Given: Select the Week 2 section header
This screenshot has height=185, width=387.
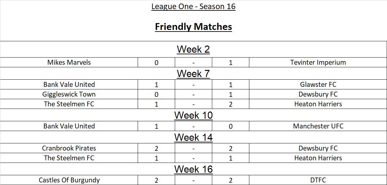Looking at the screenshot, I should 193,49.
